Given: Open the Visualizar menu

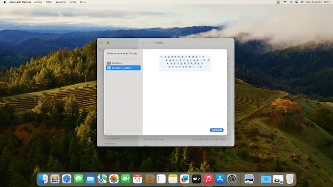Looking at the screenshot, I should point(60,2).
